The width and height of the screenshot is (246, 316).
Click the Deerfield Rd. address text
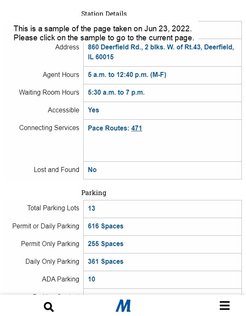pos(161,52)
